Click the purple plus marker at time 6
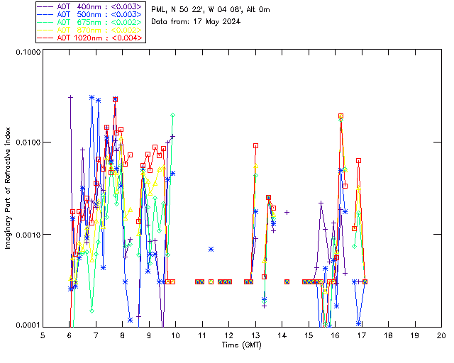 [x=70, y=98]
